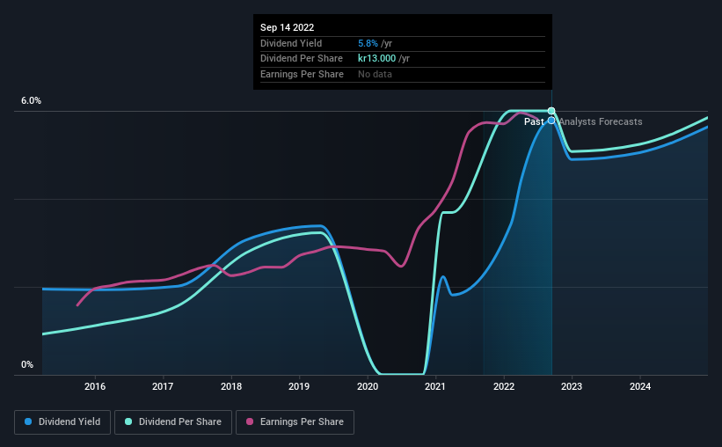Click the blue Dividend Yield data point marker
Screen dimensions: 722x447
[x=551, y=121]
